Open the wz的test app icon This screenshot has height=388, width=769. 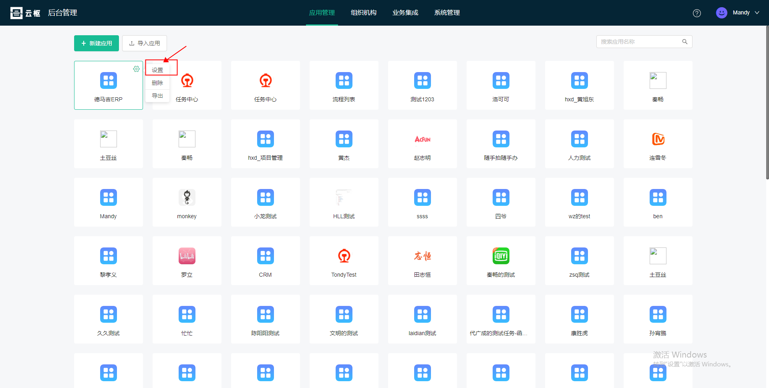coord(580,197)
